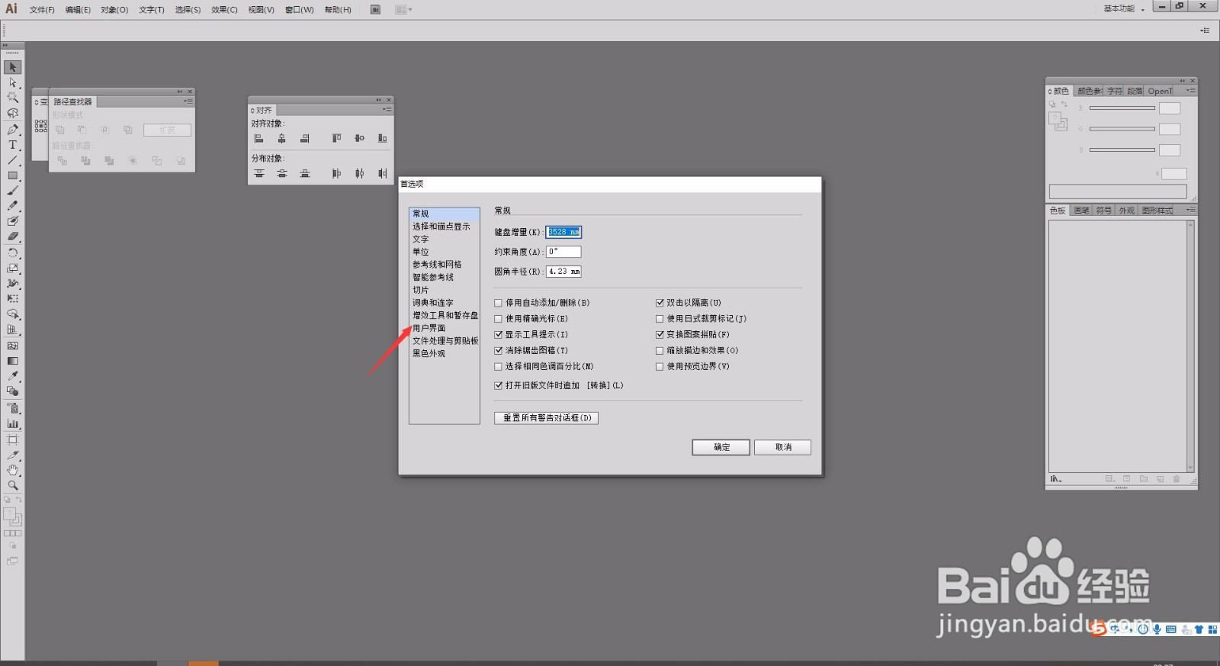Click horizontal align right in Align panel
Image resolution: width=1220 pixels, height=666 pixels.
305,138
